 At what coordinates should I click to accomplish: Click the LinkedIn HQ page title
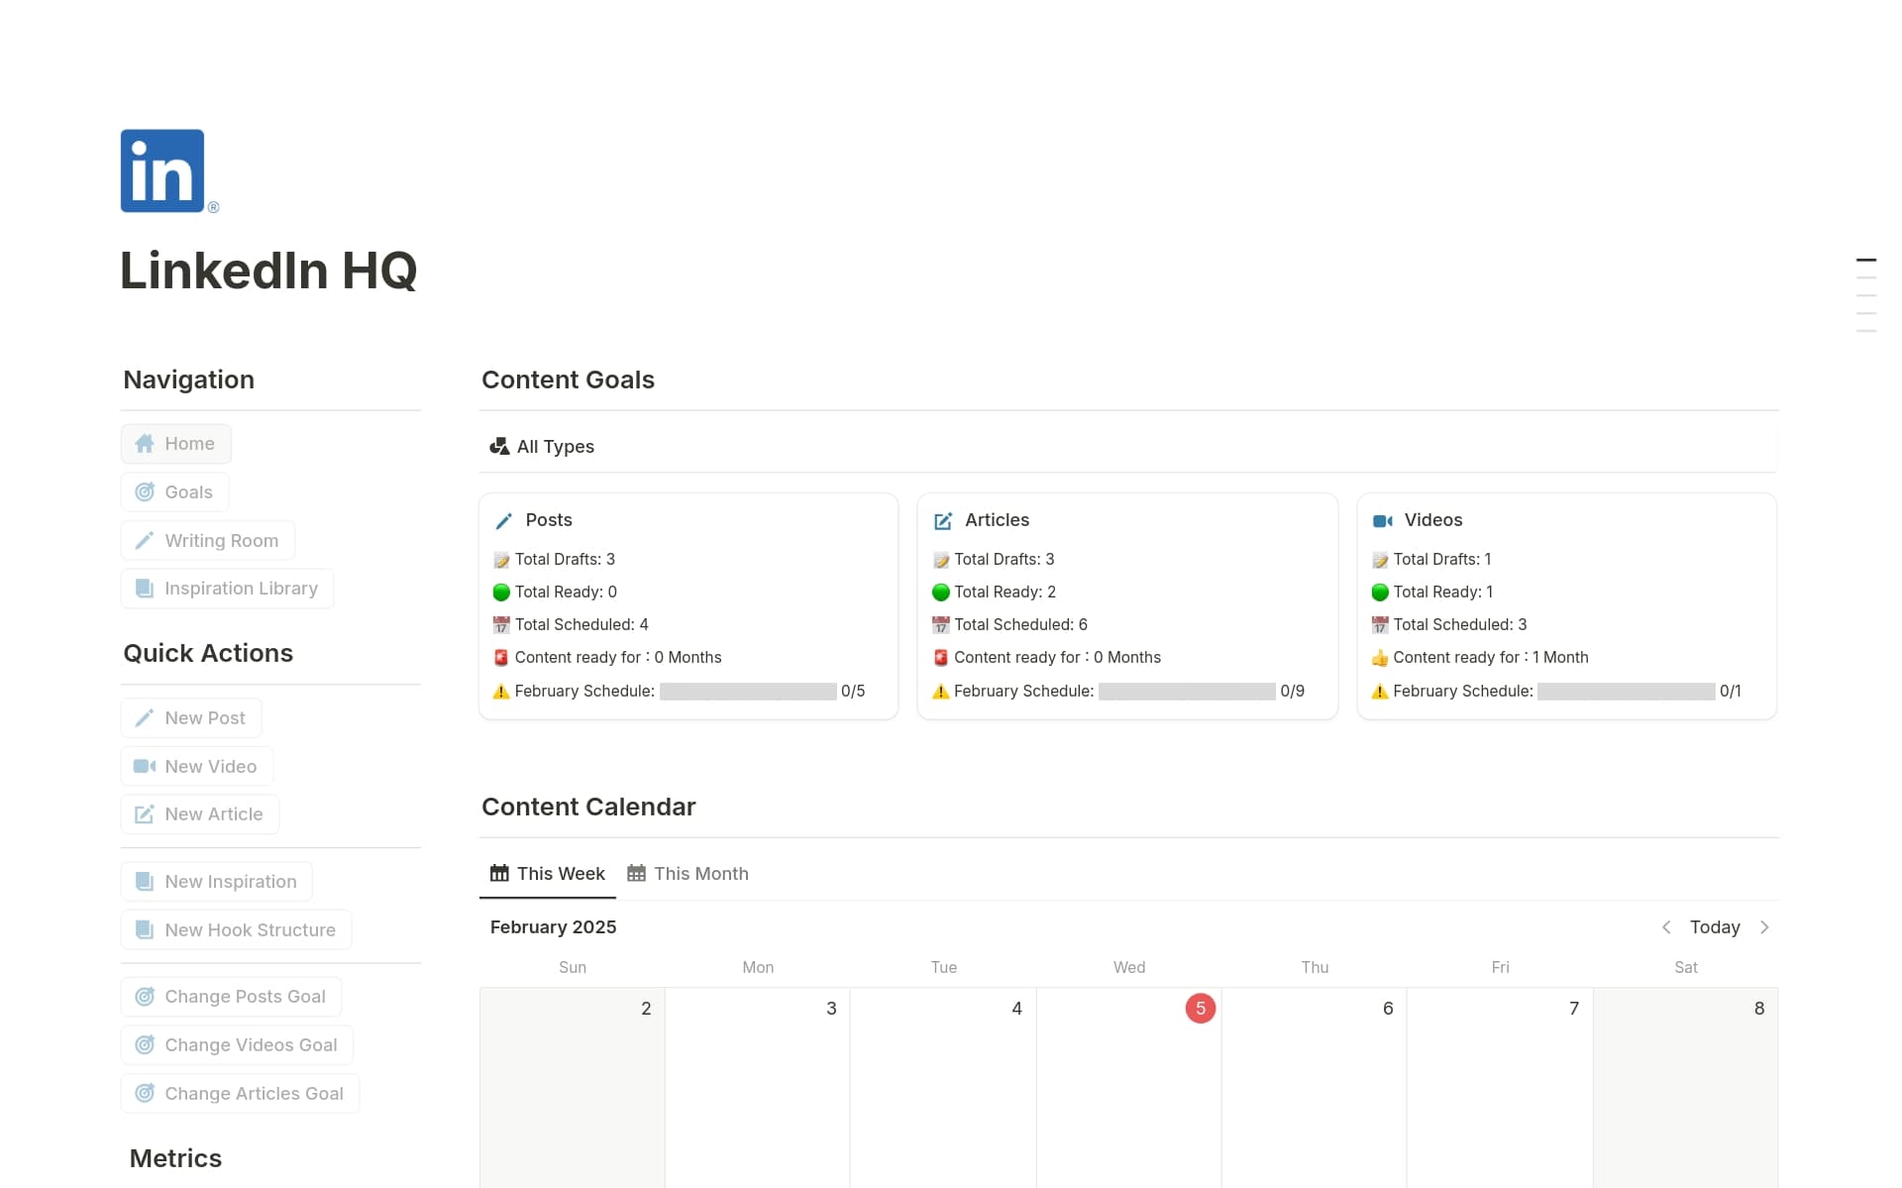[x=268, y=270]
